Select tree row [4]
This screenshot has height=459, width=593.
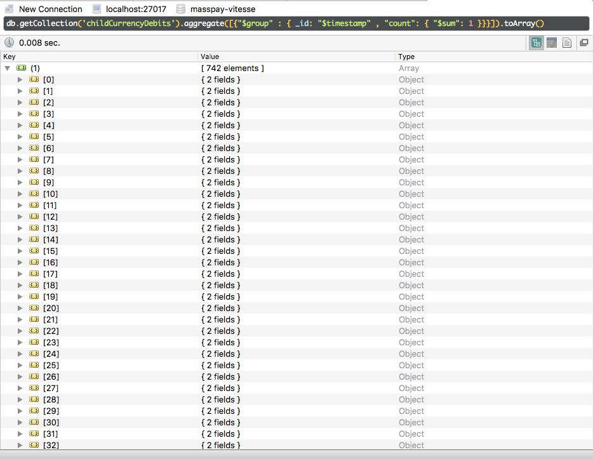coord(296,125)
